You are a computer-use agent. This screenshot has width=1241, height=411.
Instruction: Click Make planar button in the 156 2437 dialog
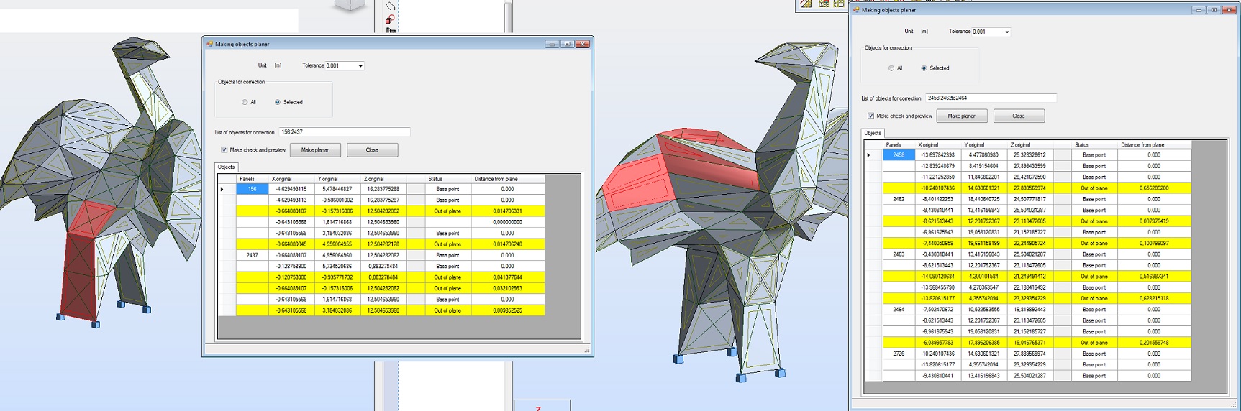tap(315, 150)
